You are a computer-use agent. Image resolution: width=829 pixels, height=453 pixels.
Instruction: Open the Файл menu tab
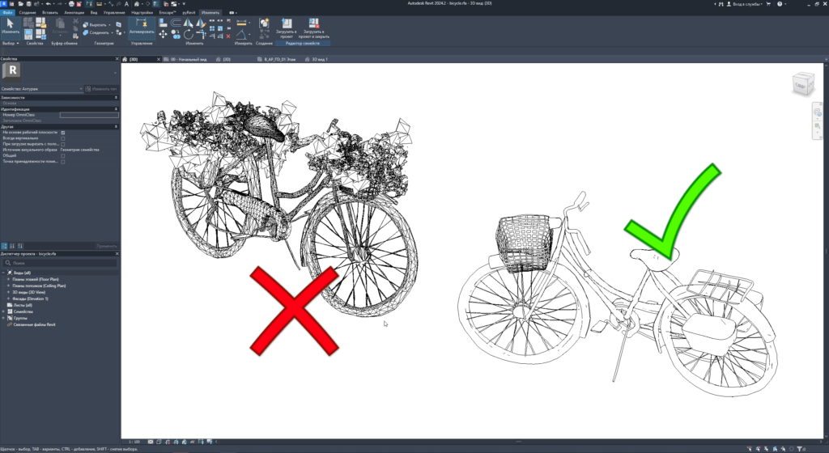tap(7, 12)
